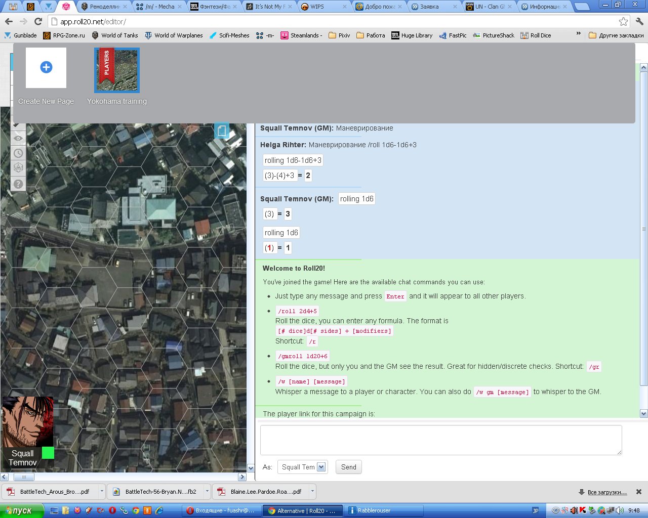Send the chat message

coord(348,467)
